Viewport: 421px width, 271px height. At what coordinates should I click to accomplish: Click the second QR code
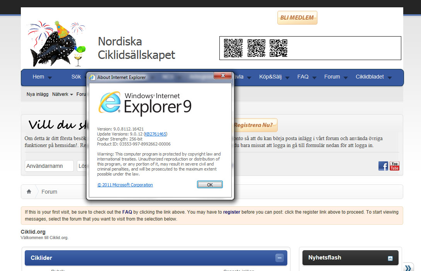point(256,48)
